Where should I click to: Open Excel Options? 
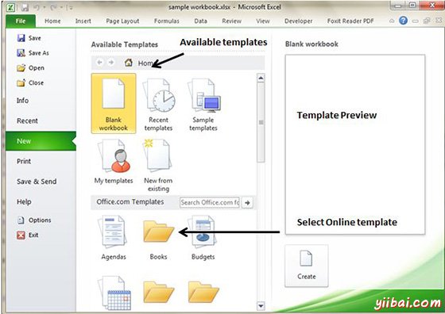[x=34, y=220]
